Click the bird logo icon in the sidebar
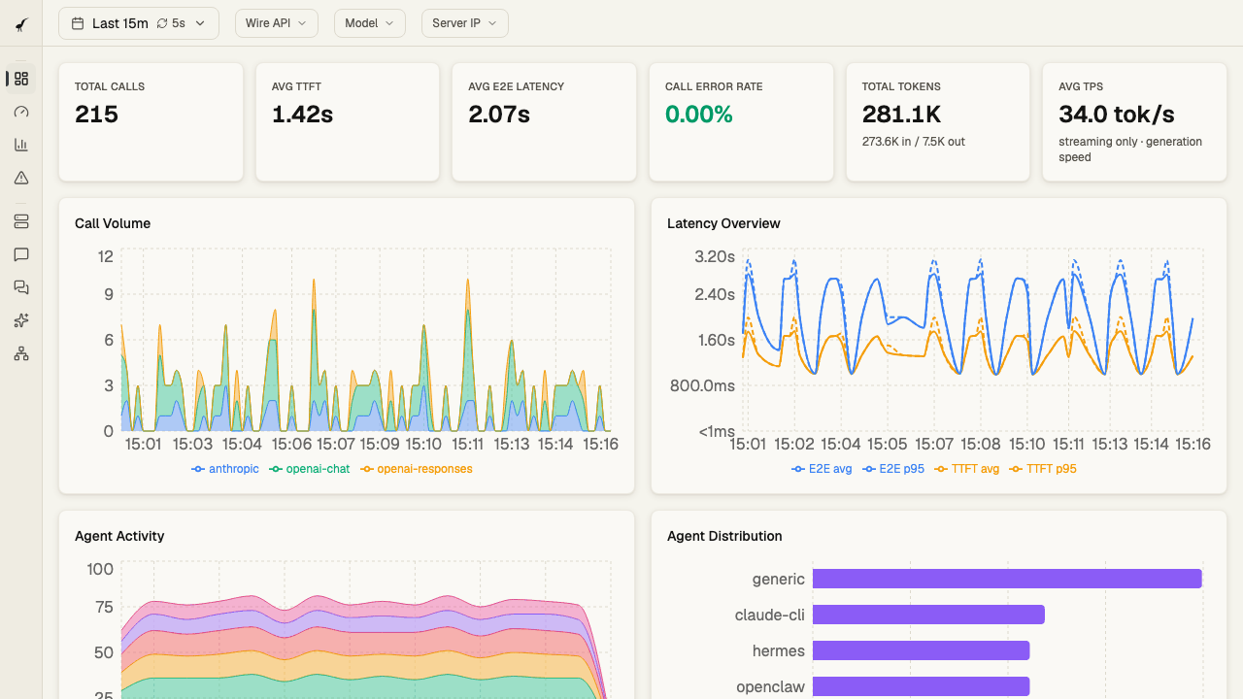 [21, 24]
